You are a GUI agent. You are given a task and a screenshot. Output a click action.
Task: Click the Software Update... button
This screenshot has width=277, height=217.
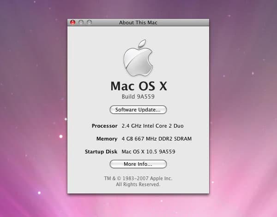pos(138,110)
